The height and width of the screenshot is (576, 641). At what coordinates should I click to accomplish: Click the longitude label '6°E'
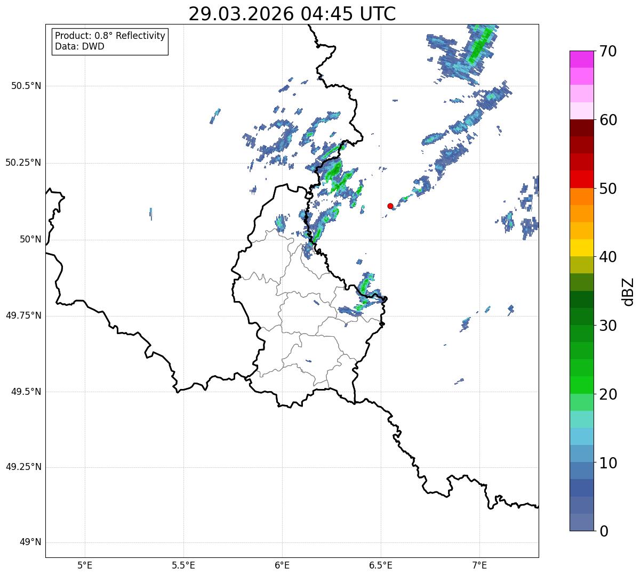click(282, 565)
